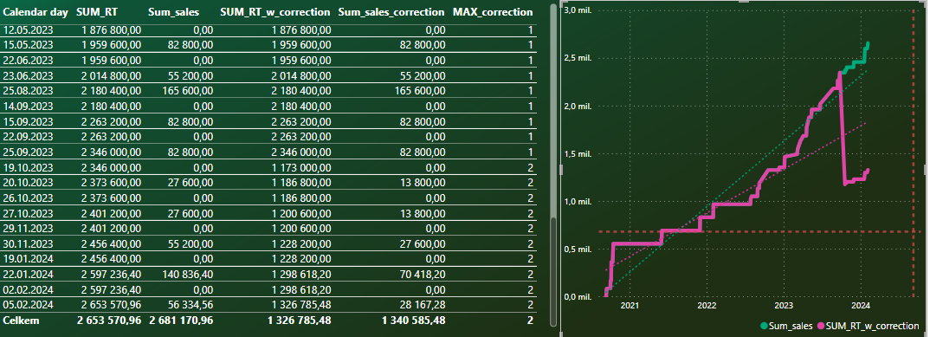
Task: Click the Sum_sales legend label
Action: pos(791,327)
